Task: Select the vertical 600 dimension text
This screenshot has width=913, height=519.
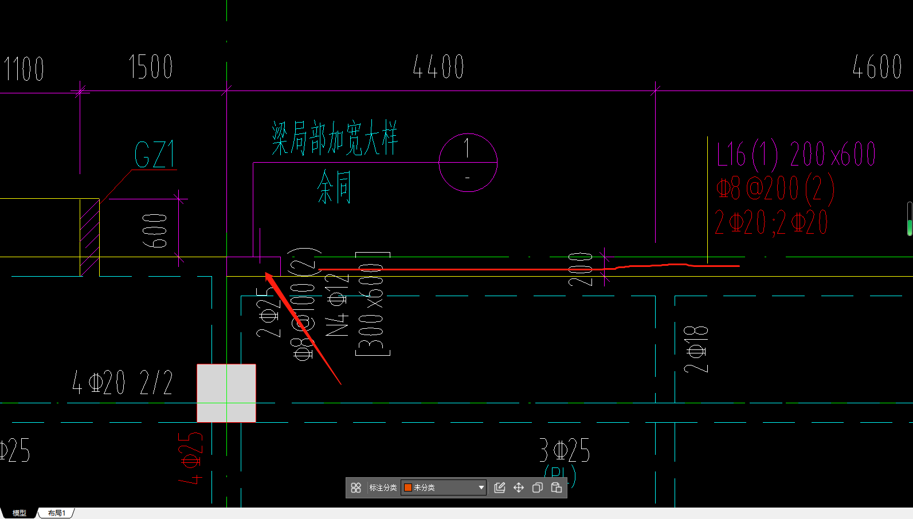Action: click(155, 231)
